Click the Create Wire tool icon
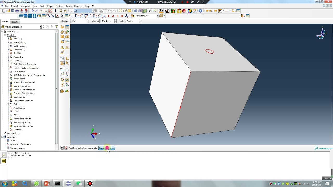 (62, 37)
